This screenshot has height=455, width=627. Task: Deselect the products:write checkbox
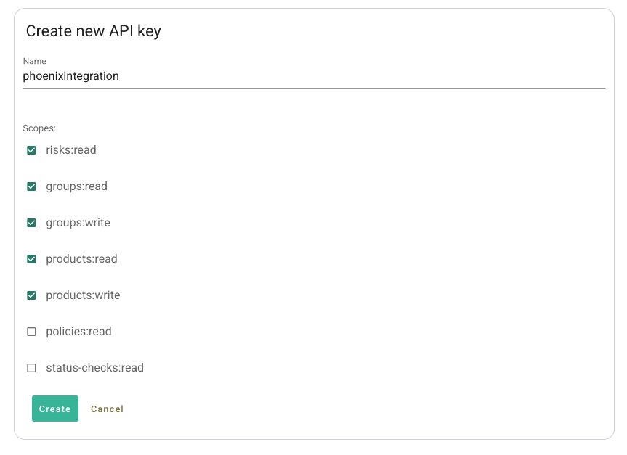31,295
